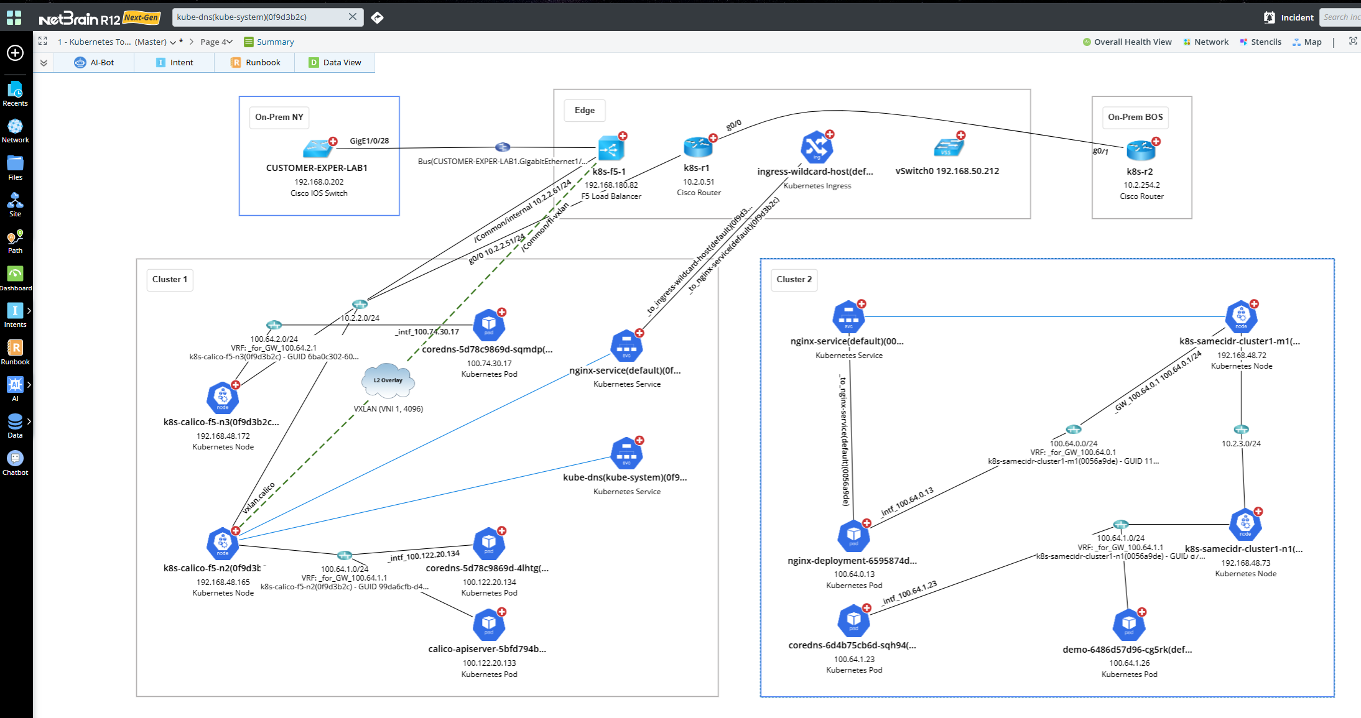This screenshot has width=1361, height=718.
Task: Select the Network icon in the top bar
Action: [1205, 42]
